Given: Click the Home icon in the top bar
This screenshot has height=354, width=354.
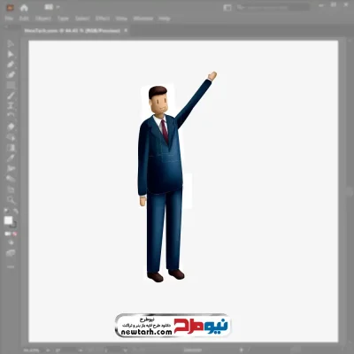Looking at the screenshot, I should (x=24, y=8).
